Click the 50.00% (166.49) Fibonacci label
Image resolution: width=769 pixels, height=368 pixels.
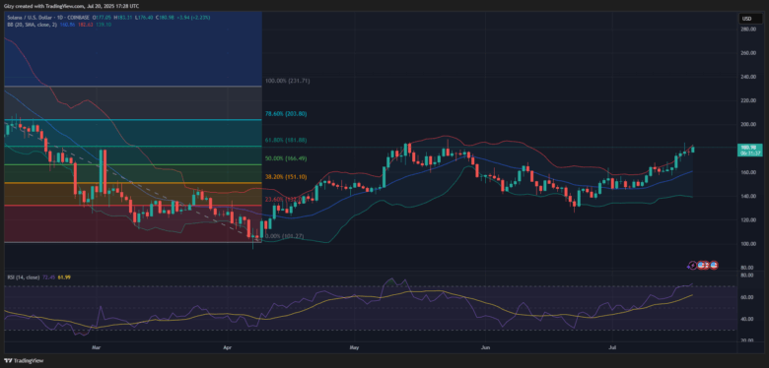(286, 158)
